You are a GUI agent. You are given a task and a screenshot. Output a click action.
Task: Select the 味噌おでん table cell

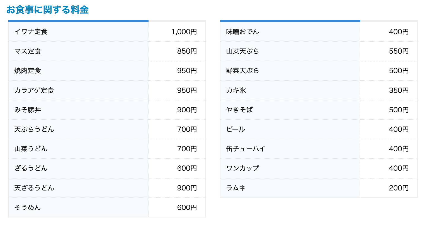point(242,32)
